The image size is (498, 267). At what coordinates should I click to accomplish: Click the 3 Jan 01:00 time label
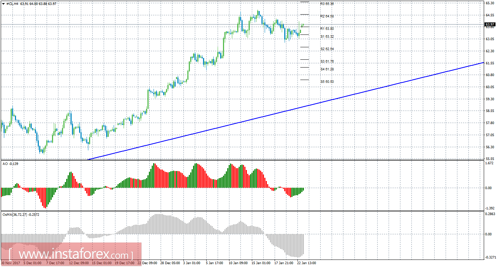[192, 263]
